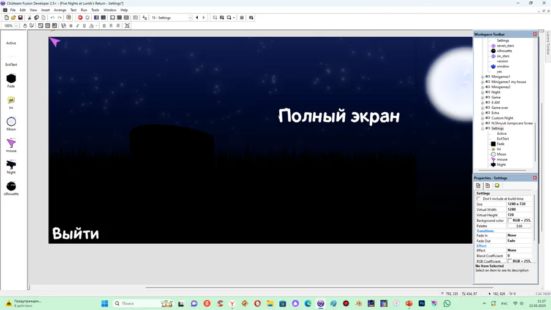This screenshot has height=310, width=551.
Task: Save the project with the floppy icon
Action: [x=20, y=18]
